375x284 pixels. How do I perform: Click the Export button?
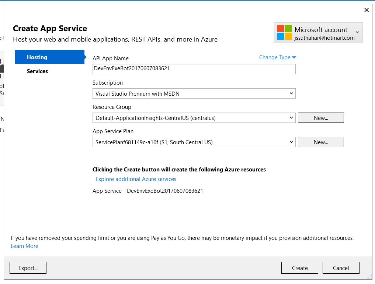click(x=28, y=268)
